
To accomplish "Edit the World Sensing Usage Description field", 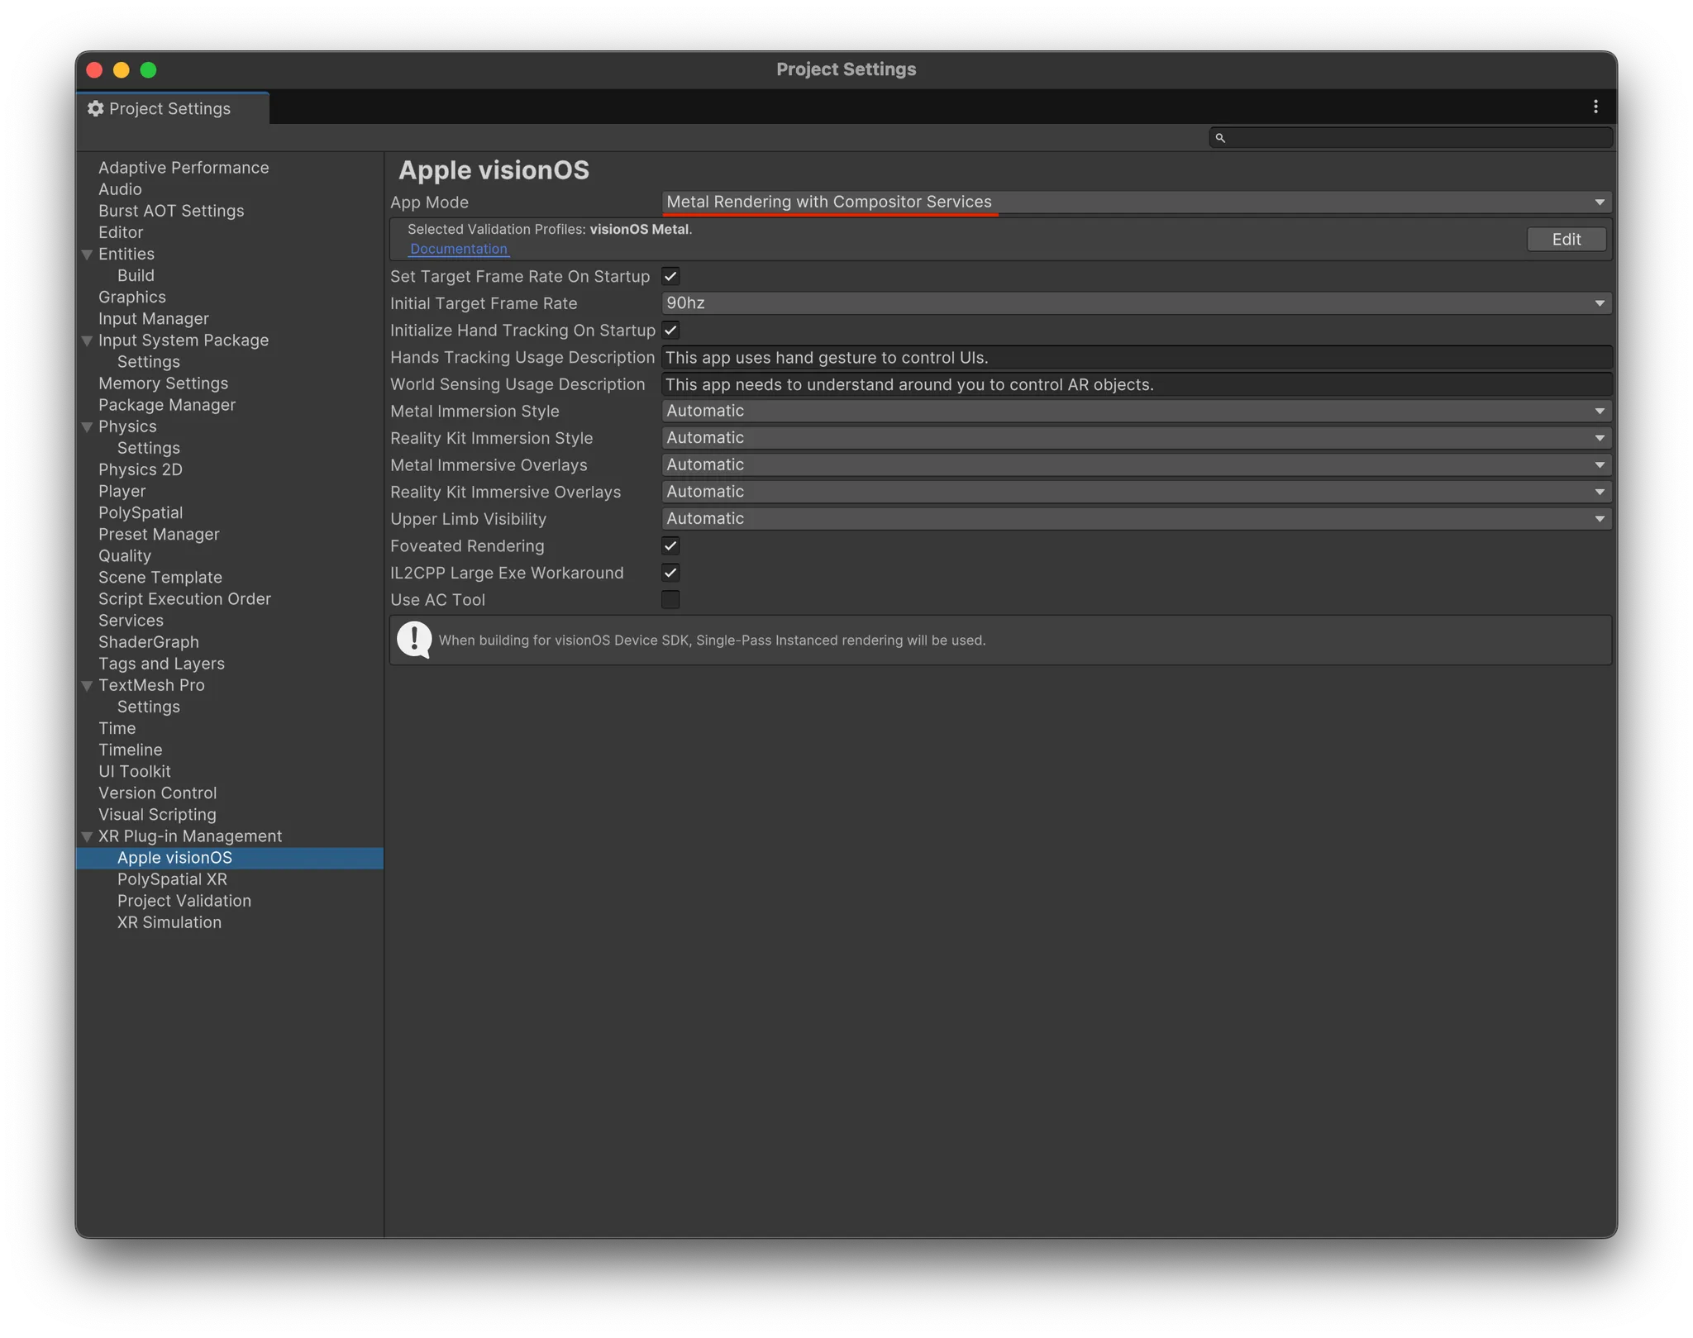I will tap(1136, 384).
